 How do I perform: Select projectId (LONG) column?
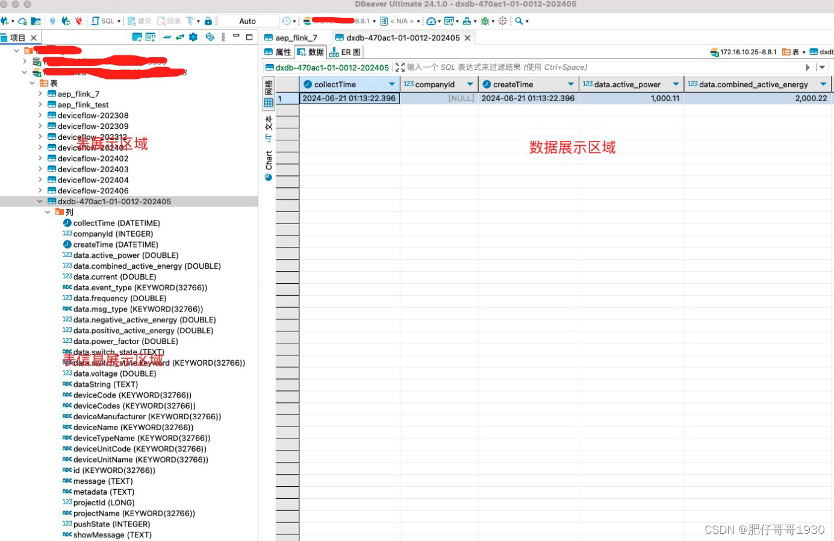pyautogui.click(x=104, y=503)
